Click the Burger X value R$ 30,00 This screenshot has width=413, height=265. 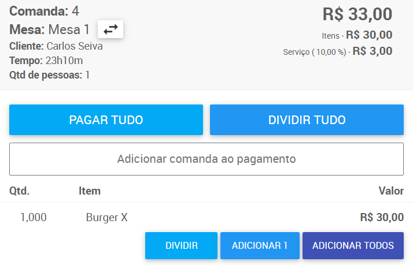(x=382, y=218)
